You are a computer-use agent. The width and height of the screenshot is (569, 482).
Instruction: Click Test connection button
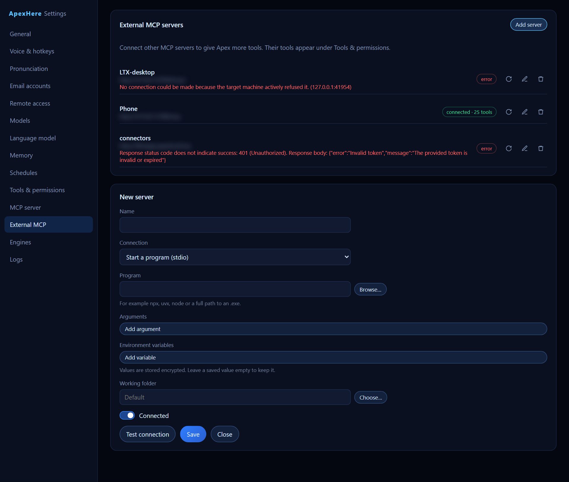pos(148,434)
